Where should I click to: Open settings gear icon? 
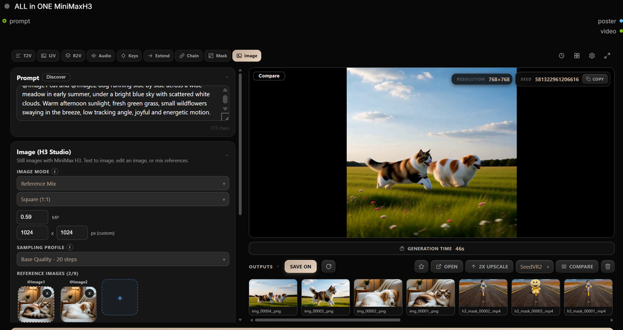click(591, 55)
